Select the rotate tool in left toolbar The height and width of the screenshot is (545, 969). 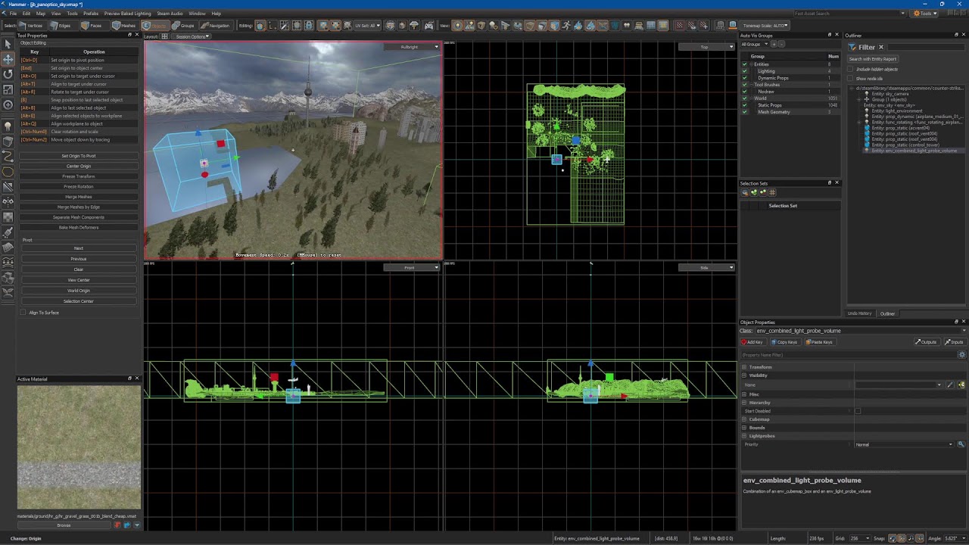[8, 74]
